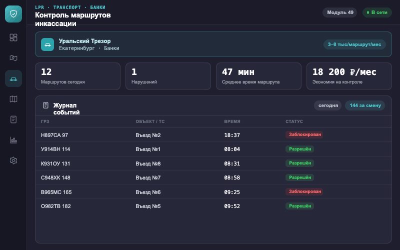
Task: Click the В сети status badge
Action: click(377, 12)
